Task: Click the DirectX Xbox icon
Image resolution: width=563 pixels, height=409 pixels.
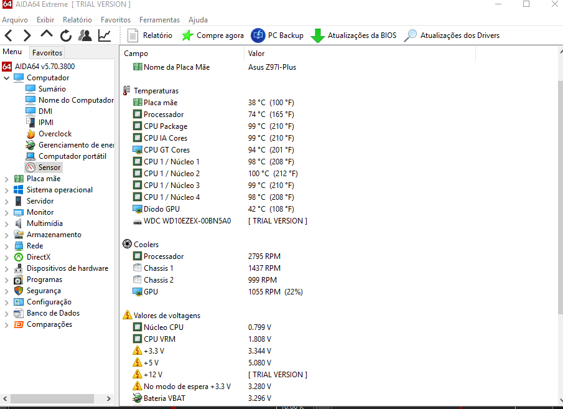Action: coord(18,257)
